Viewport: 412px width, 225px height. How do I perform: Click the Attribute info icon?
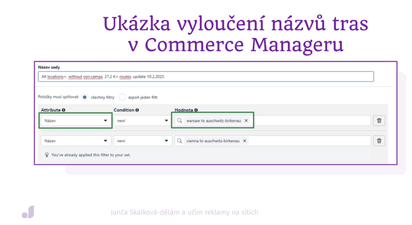point(64,110)
